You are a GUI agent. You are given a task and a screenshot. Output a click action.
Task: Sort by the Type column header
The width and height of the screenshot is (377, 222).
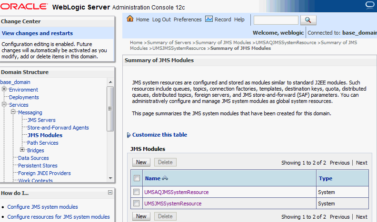[x=326, y=178]
